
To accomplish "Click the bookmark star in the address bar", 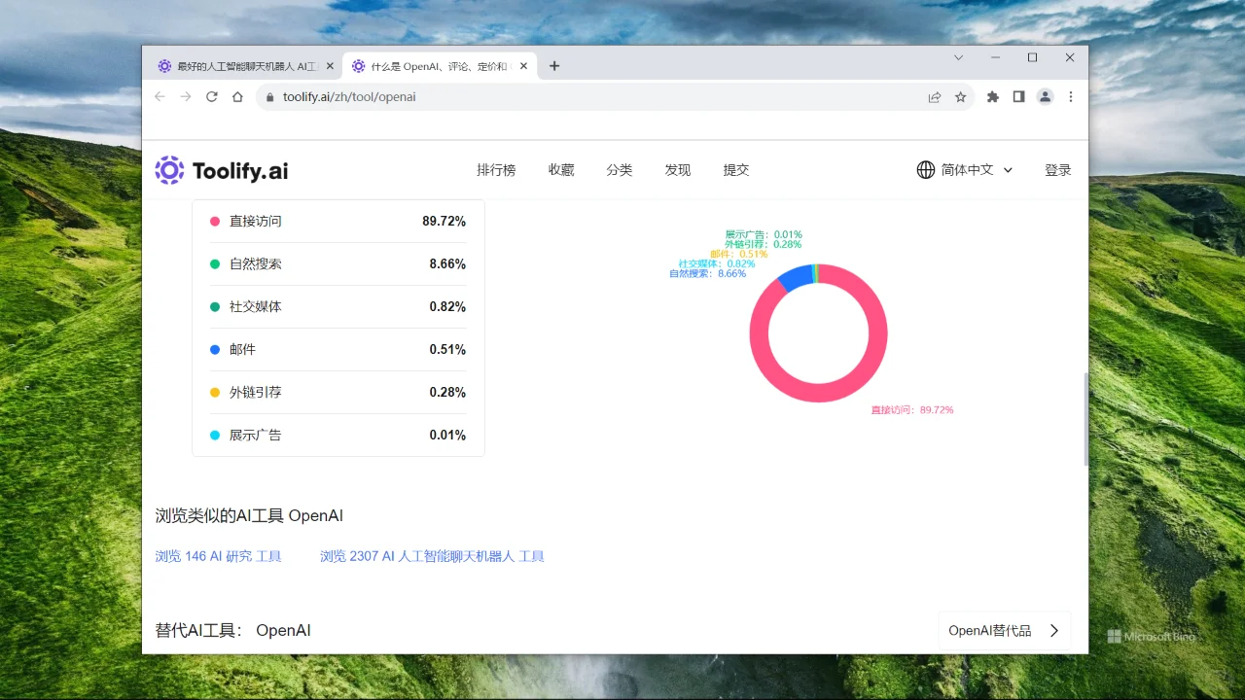I will click(x=960, y=96).
